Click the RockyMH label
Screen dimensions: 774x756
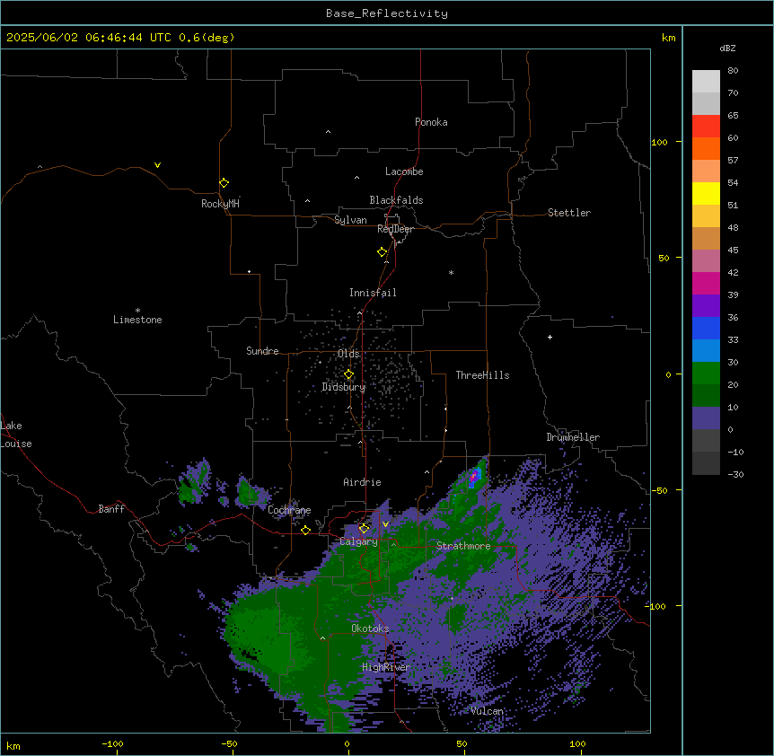point(220,204)
